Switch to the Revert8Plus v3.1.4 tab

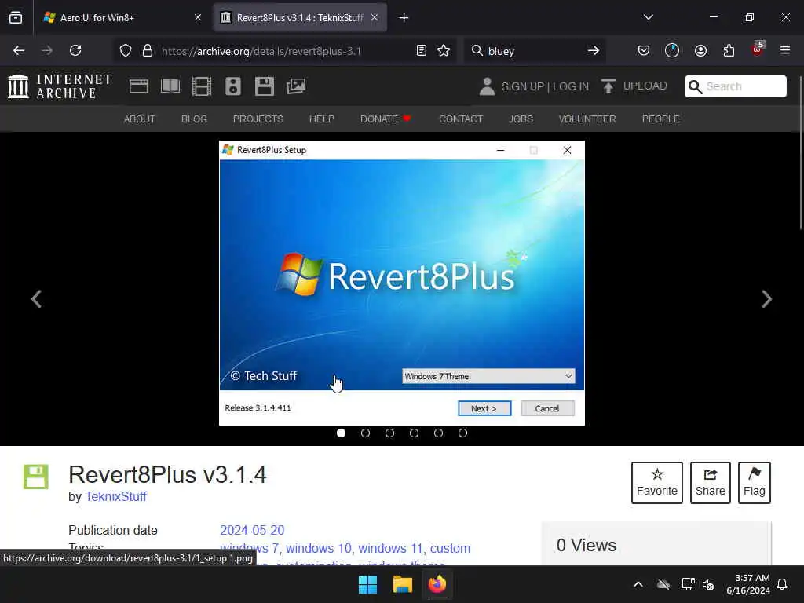pyautogui.click(x=300, y=18)
